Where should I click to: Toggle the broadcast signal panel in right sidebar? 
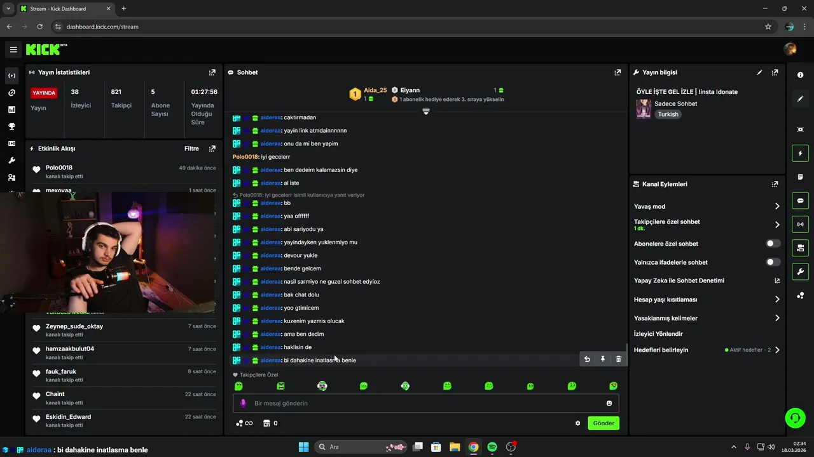pyautogui.click(x=800, y=224)
